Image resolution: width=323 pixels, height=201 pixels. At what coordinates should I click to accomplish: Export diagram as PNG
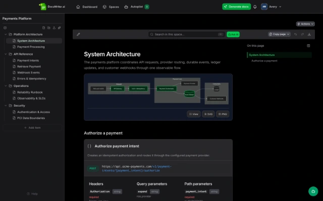tap(223, 114)
